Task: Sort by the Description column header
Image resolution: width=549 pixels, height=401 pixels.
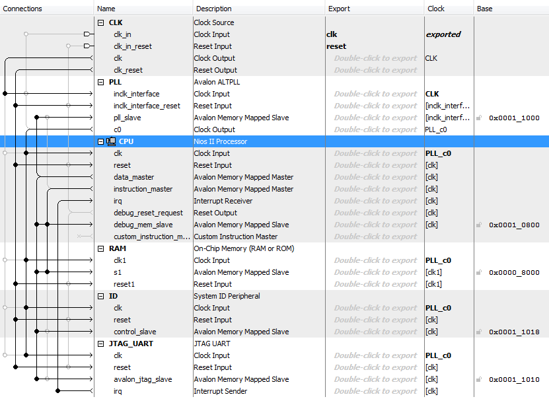Action: pyautogui.click(x=213, y=9)
